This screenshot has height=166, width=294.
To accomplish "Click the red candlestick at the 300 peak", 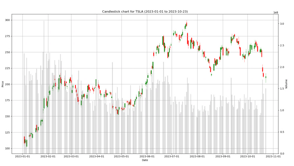I will 187,24.
